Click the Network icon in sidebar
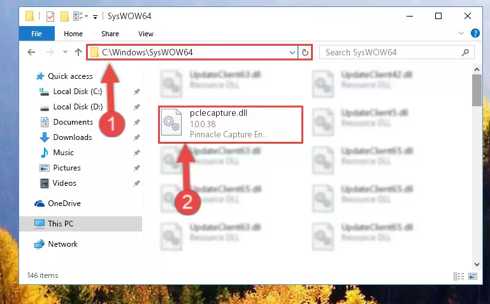 (x=40, y=244)
